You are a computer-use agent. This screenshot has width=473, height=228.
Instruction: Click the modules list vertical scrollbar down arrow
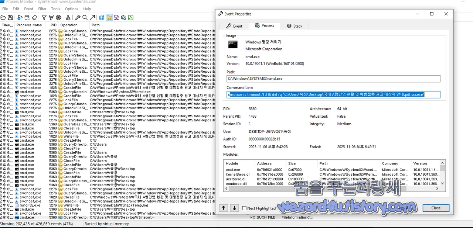point(442,184)
